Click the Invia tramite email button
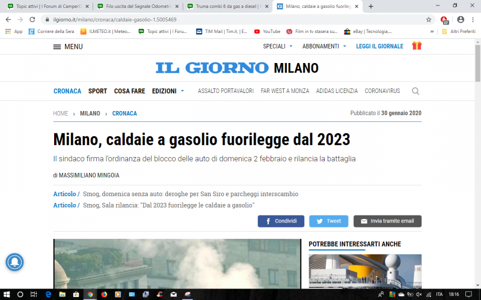 click(x=387, y=221)
